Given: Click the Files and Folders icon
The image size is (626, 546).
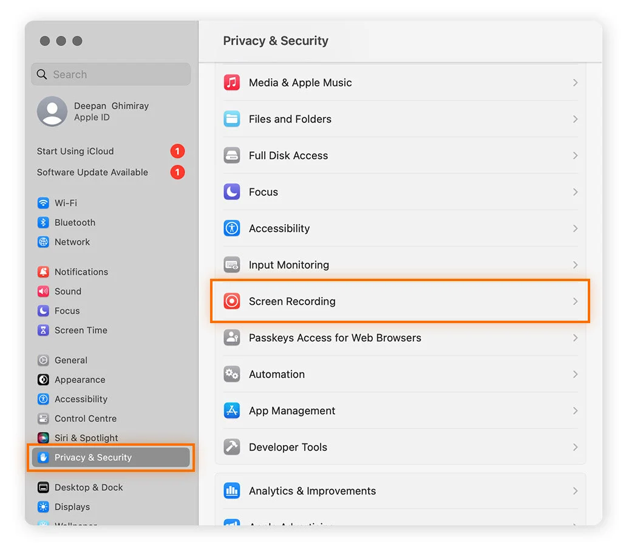Looking at the screenshot, I should point(231,119).
